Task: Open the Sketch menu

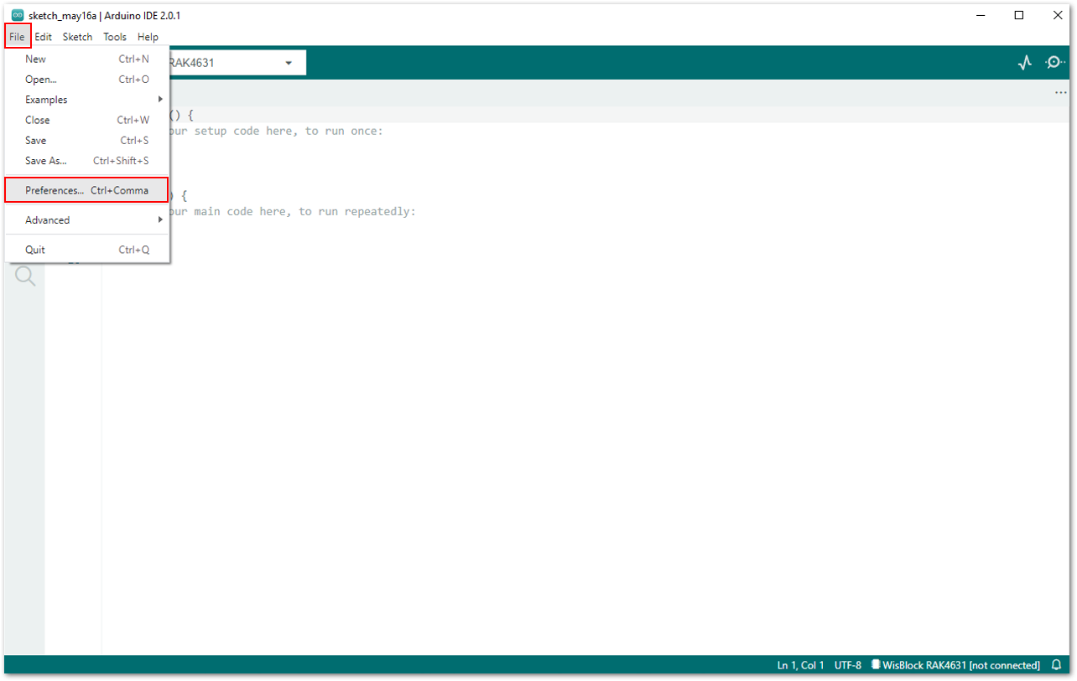Action: tap(77, 37)
